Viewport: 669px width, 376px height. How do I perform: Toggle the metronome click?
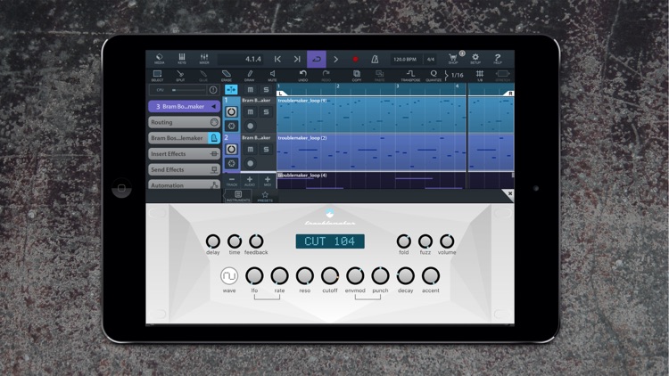coord(375,60)
